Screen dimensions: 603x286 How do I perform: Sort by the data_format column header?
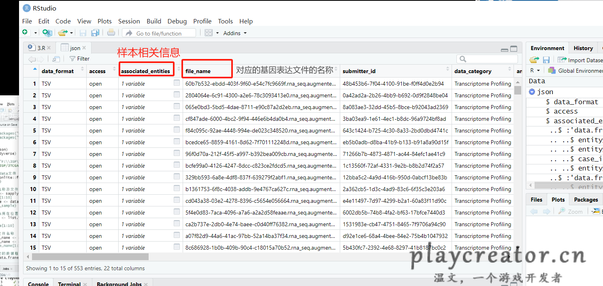pos(58,71)
